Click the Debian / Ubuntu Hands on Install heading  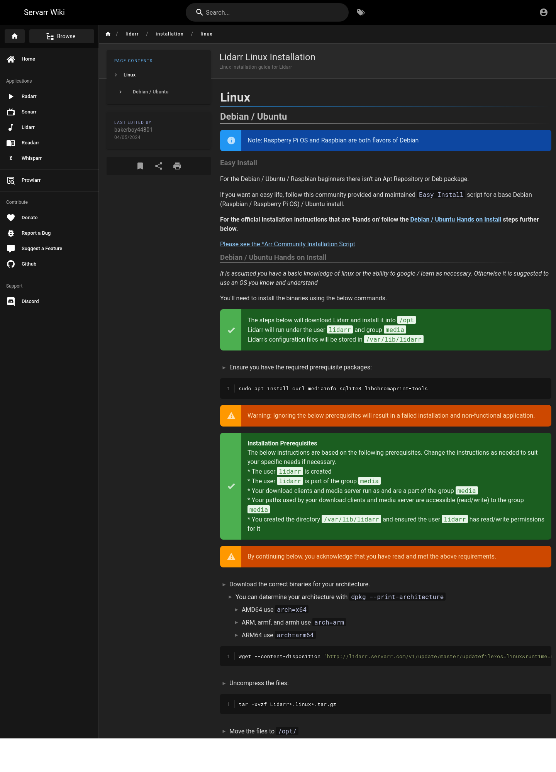pyautogui.click(x=273, y=257)
